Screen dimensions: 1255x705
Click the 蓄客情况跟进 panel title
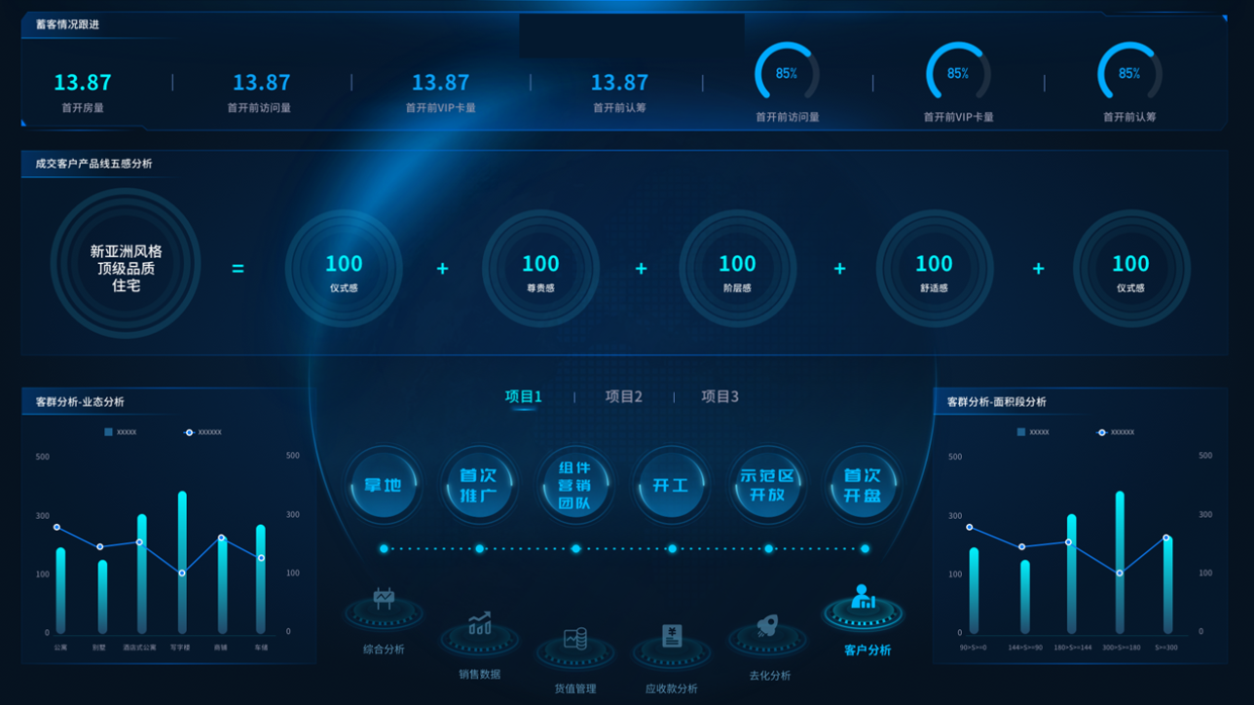67,24
